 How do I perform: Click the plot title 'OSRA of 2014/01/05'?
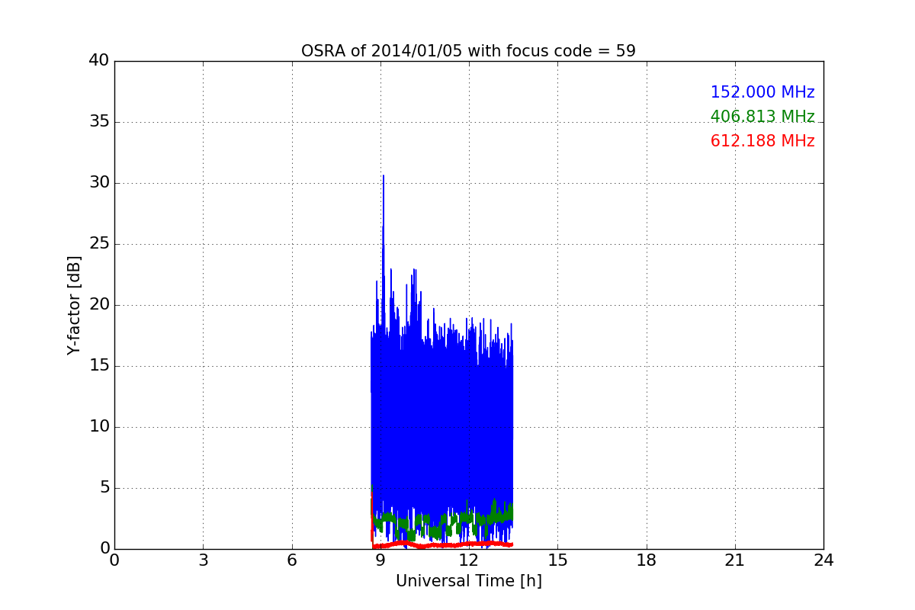pyautogui.click(x=468, y=51)
